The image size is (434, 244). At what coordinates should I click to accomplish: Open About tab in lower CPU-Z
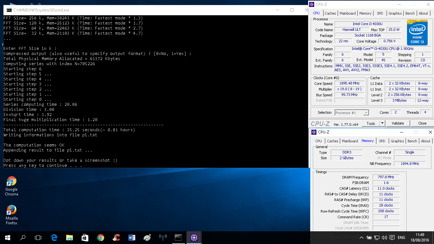click(426, 141)
